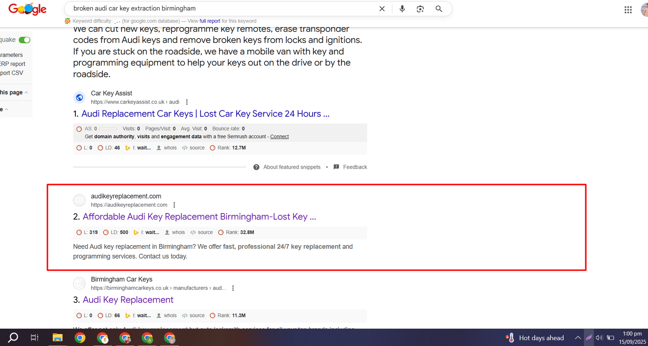The image size is (648, 346).
Task: Click the magnifying glass search button
Action: [x=439, y=9]
